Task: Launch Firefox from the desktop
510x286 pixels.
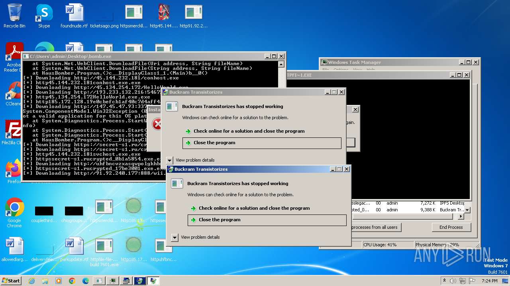Action: [x=14, y=172]
